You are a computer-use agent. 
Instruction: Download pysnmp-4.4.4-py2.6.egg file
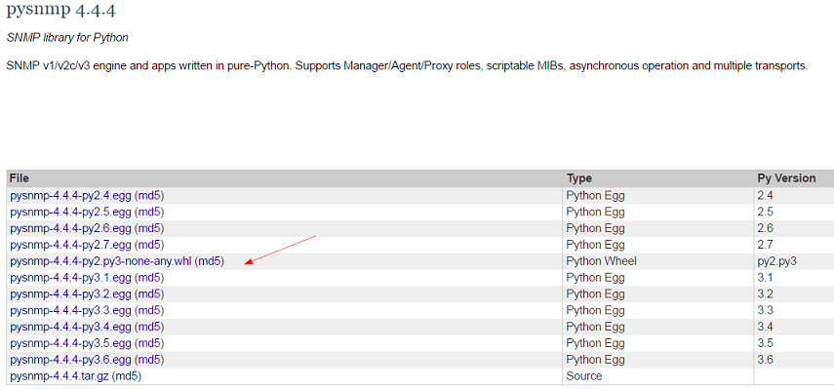[71, 228]
